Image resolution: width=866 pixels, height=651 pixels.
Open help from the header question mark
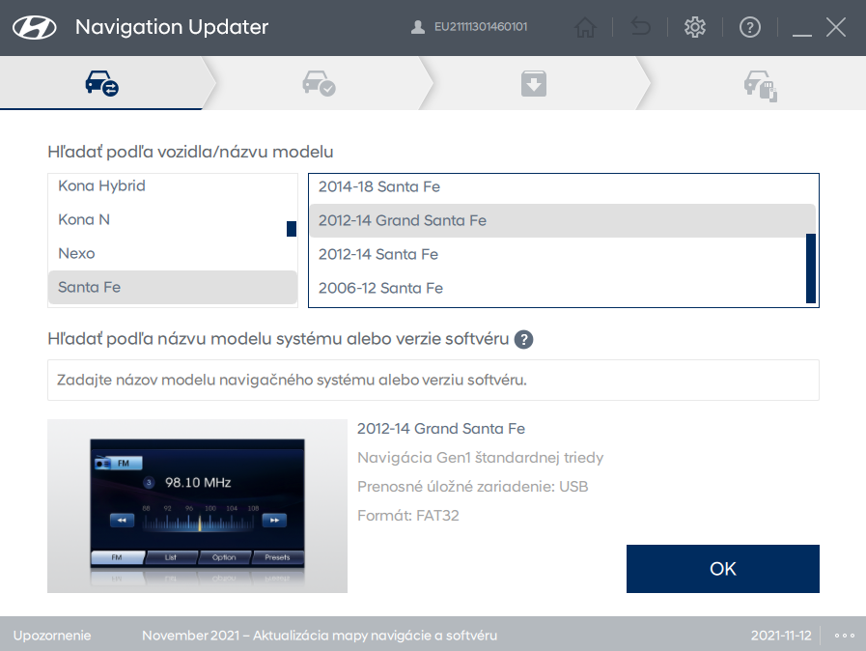click(x=749, y=27)
